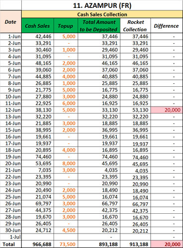Select topup value 4,500 on 30-Jun

[66, 230]
